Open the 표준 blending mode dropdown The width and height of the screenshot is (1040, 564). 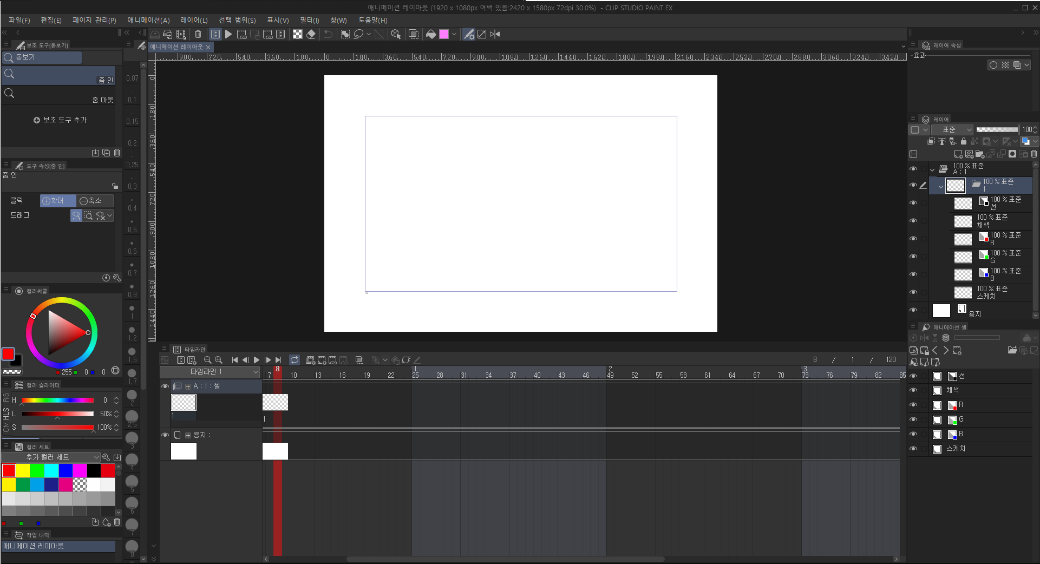point(952,130)
